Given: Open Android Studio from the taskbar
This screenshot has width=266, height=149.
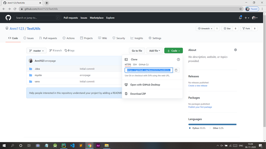Looking at the screenshot, I should pyautogui.click(x=55, y=145).
